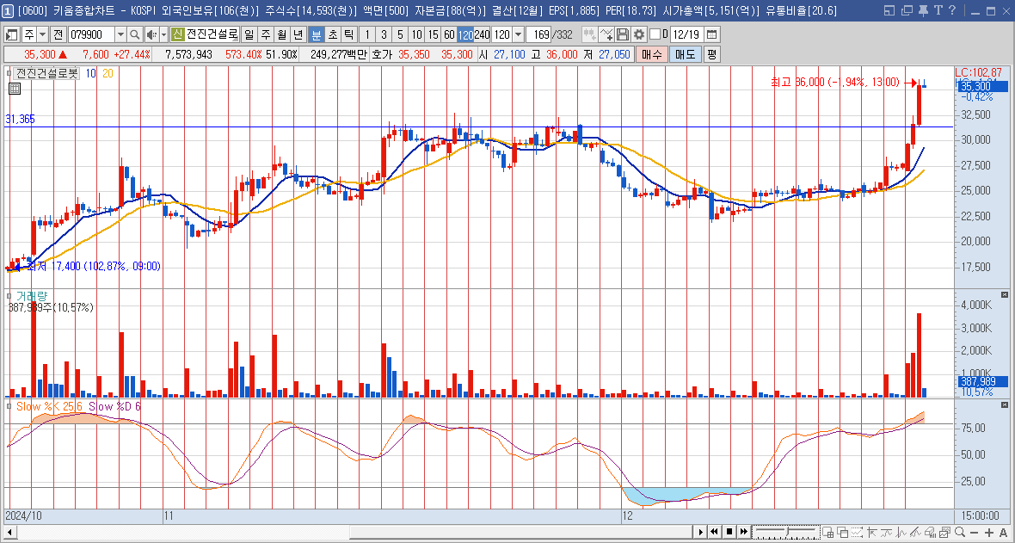Viewport: 1015px width, 543px height.
Task: Save chart with floppy disk icon
Action: (623, 34)
